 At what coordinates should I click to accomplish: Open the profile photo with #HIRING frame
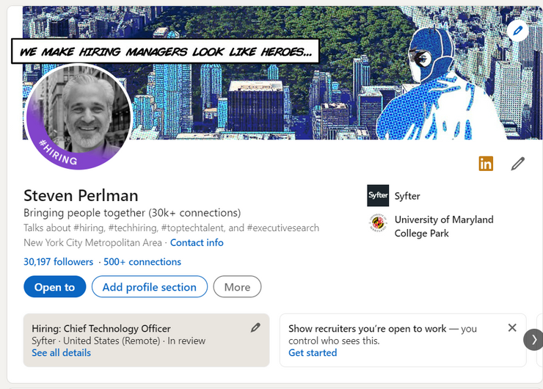coord(79,117)
